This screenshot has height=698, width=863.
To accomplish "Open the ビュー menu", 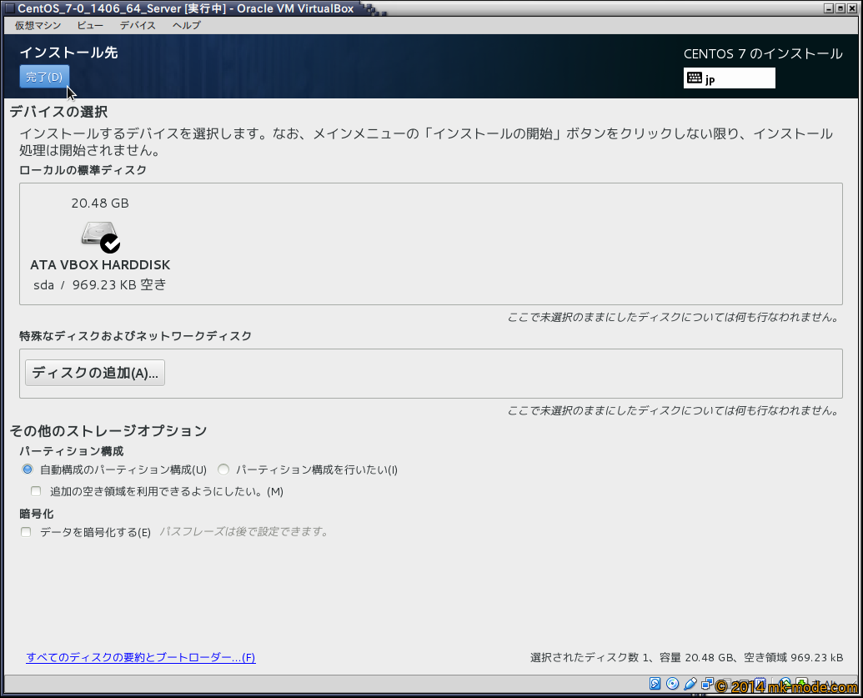I will [90, 25].
